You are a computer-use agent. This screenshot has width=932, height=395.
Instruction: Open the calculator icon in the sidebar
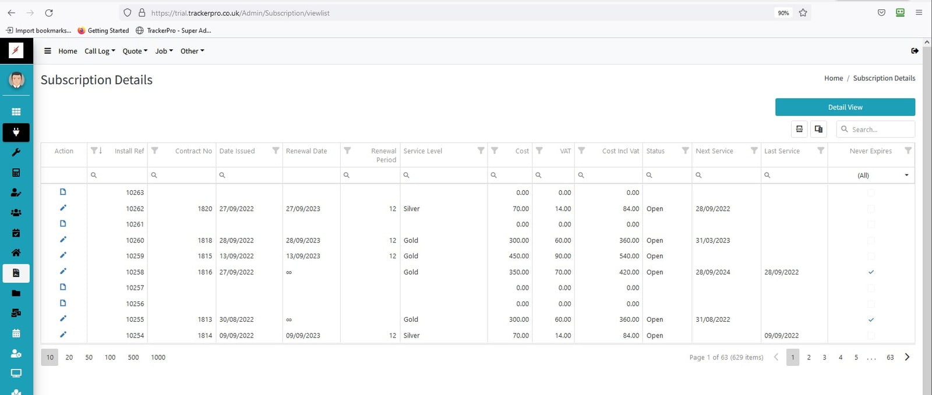coord(16,173)
